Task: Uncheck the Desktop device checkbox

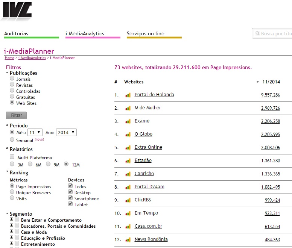Action: (x=70, y=192)
